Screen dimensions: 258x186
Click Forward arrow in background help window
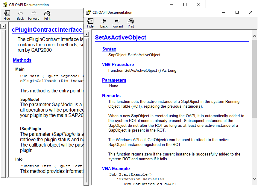(x=34, y=15)
